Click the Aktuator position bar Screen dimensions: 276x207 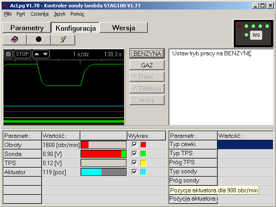click(x=104, y=172)
